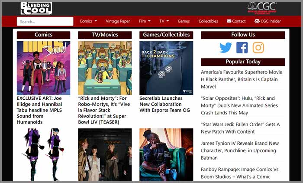The height and width of the screenshot is (183, 303).
Task: Open the Twitter profile icon
Action: 226,47
